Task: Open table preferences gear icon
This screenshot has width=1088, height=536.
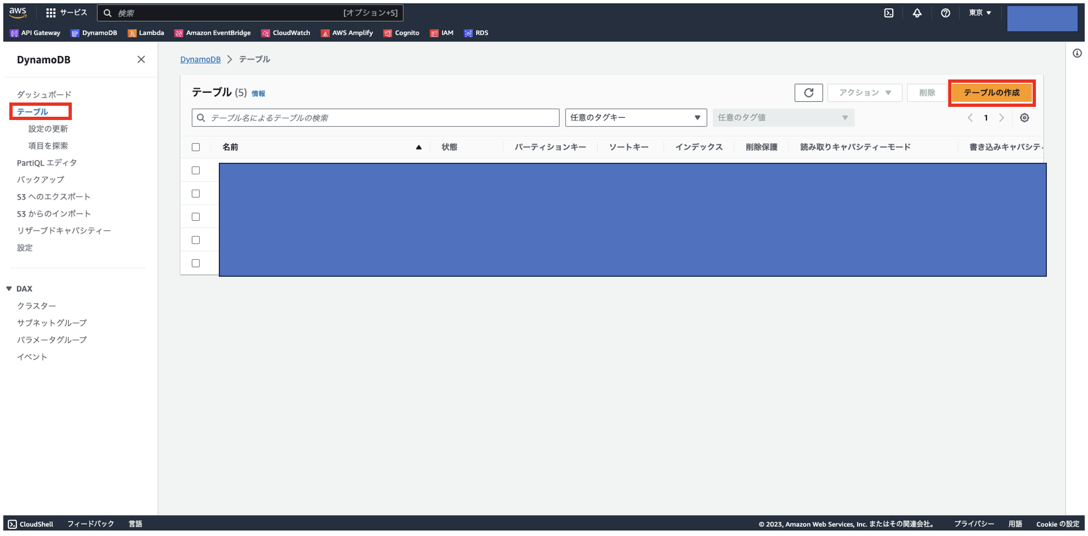Action: (1024, 118)
